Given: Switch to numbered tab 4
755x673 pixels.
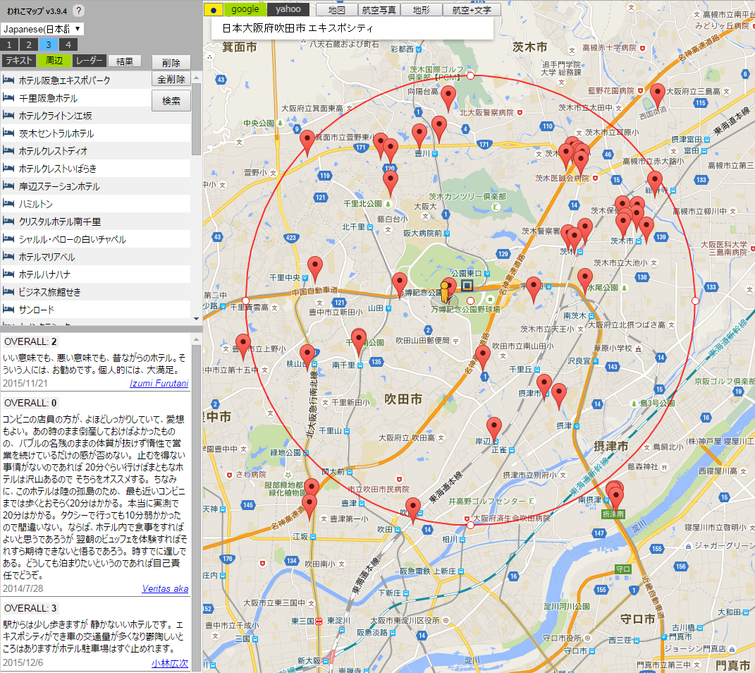Looking at the screenshot, I should point(68,45).
